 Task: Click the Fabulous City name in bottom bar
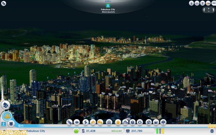tap(36, 131)
